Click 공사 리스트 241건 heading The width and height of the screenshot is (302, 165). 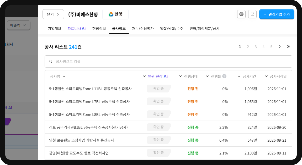click(63, 47)
